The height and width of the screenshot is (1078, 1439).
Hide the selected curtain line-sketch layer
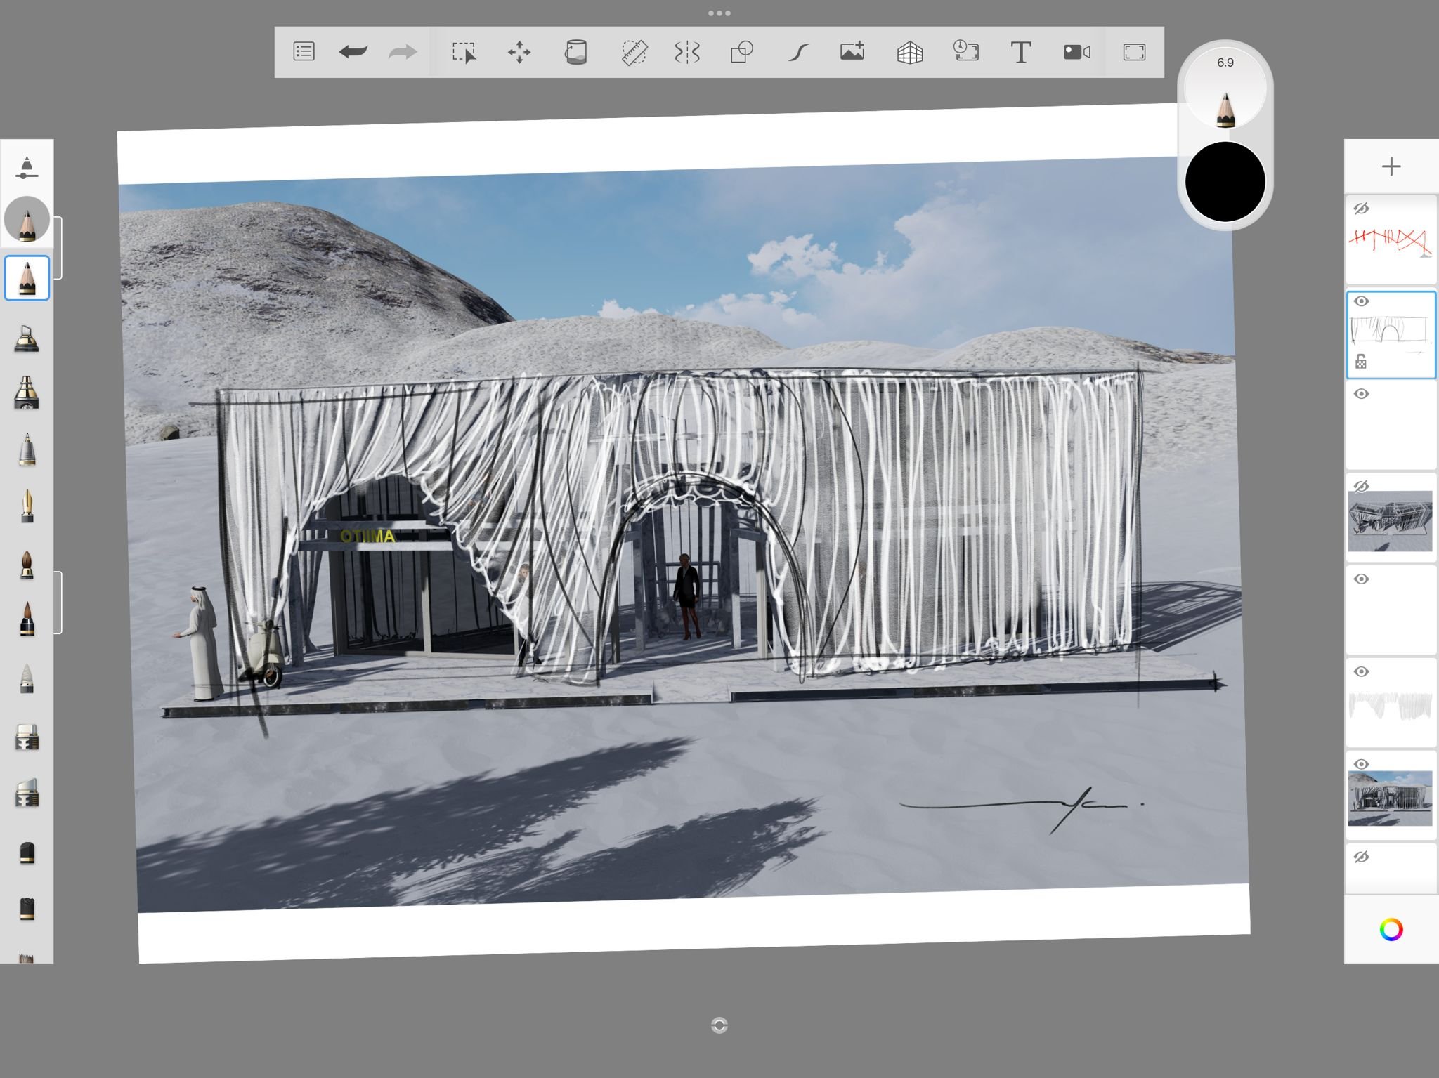1361,301
